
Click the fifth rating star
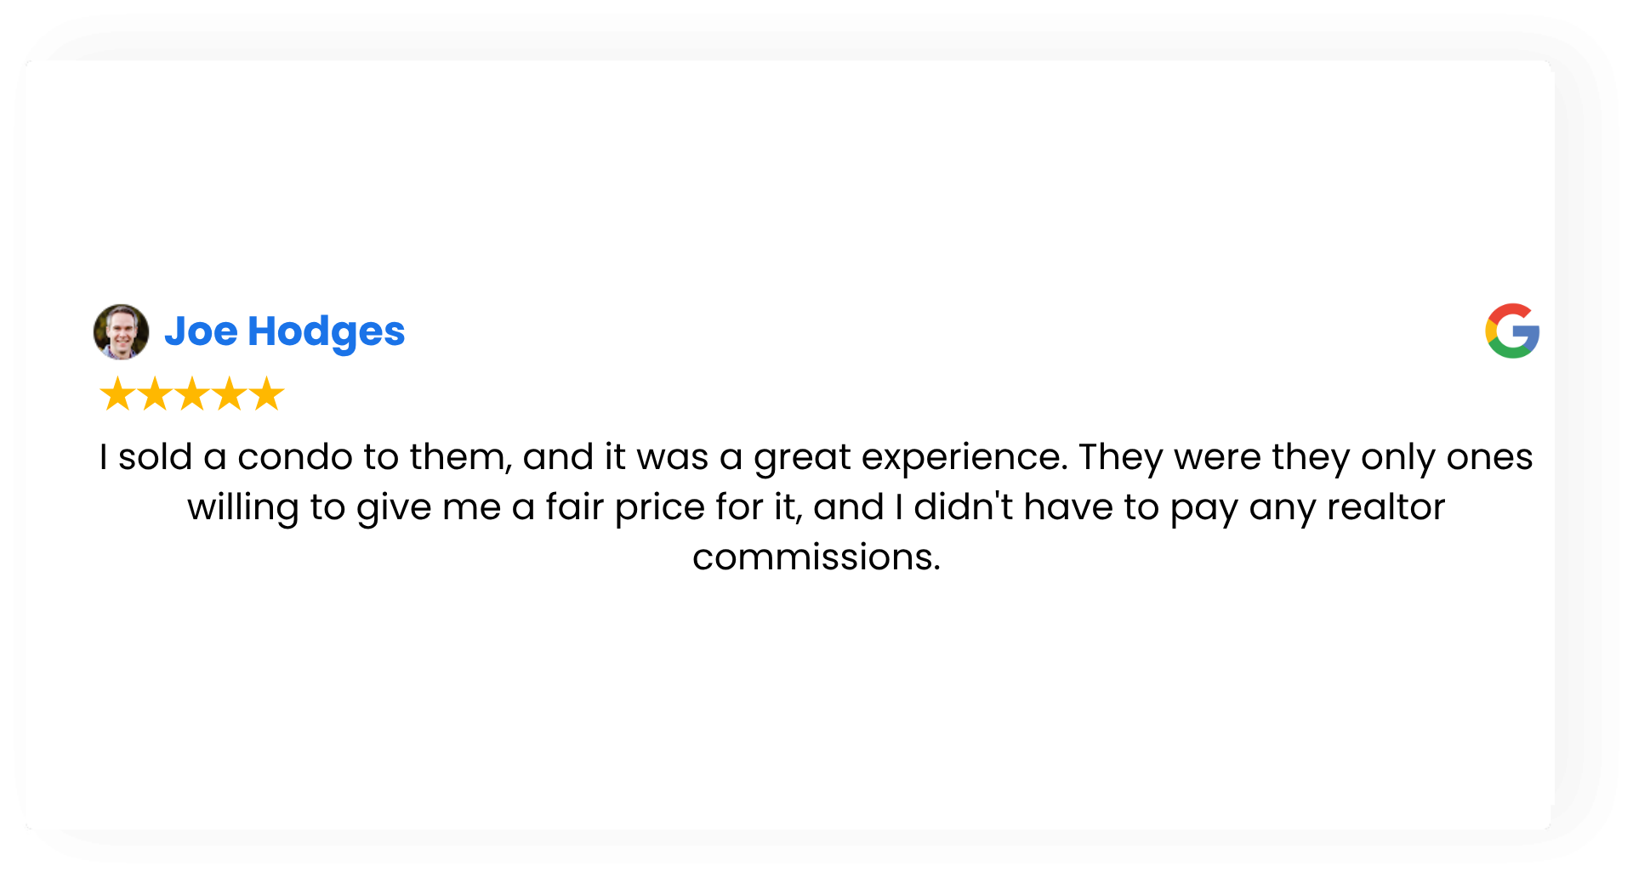click(x=267, y=394)
